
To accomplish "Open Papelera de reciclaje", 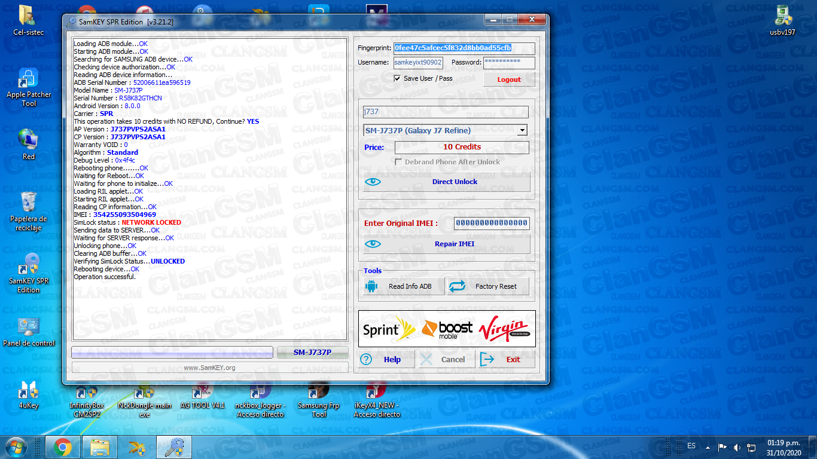I will [x=28, y=212].
